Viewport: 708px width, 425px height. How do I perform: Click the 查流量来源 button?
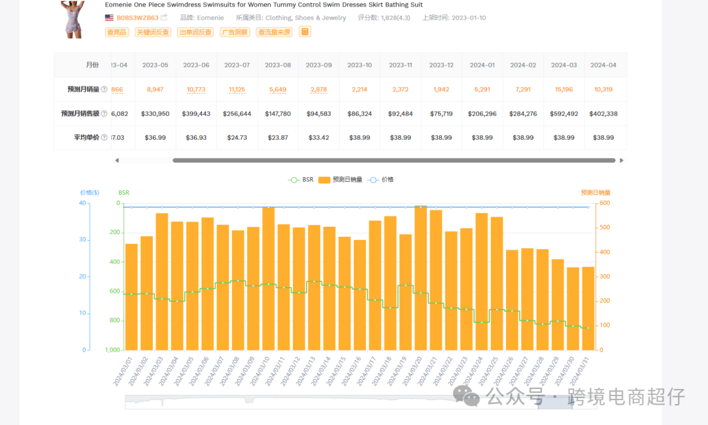click(274, 32)
